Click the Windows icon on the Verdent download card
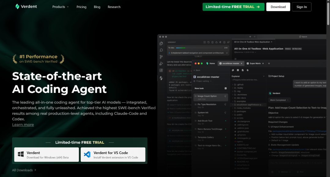The image size is (330, 177). (21, 154)
